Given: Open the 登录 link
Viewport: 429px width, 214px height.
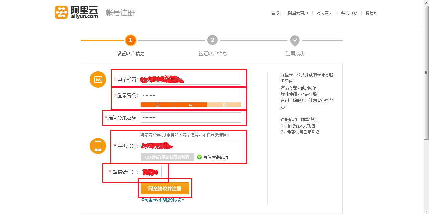Looking at the screenshot, I should [x=275, y=12].
